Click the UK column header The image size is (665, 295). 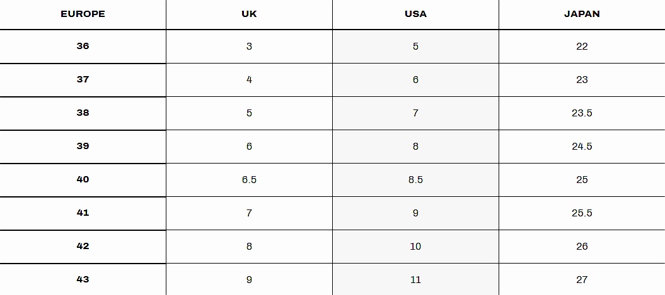[x=249, y=14]
